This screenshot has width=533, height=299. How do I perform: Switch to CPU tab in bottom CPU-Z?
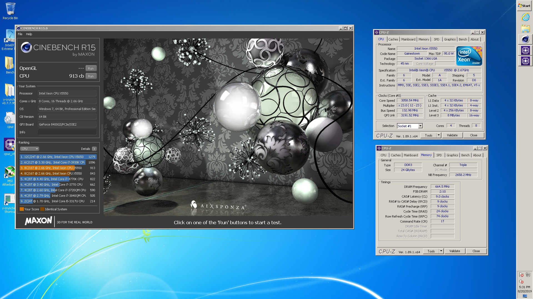pyautogui.click(x=383, y=155)
